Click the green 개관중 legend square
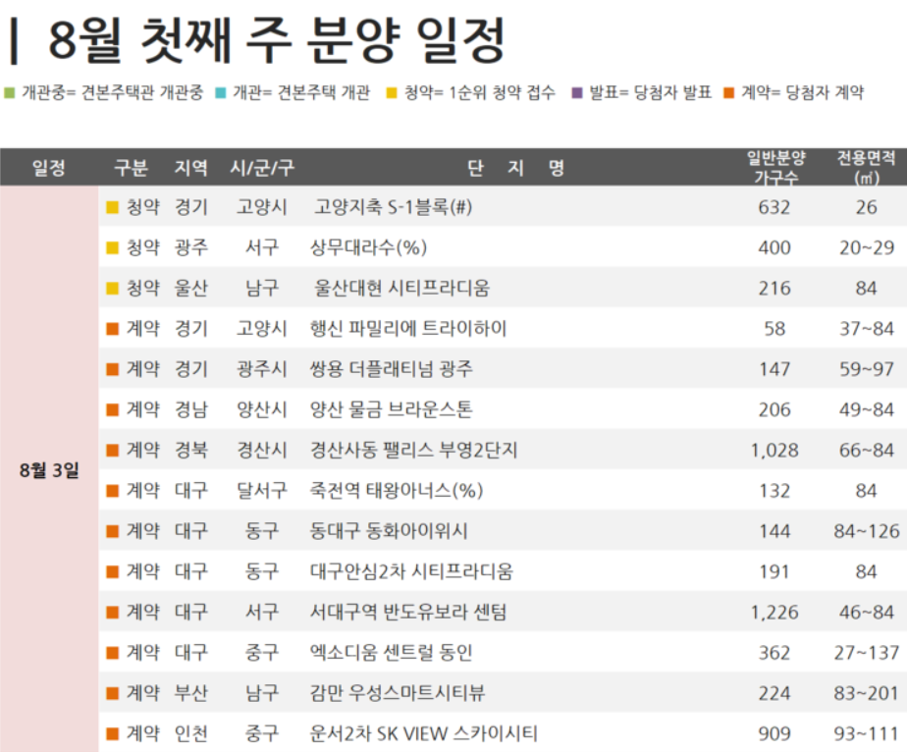 click(9, 92)
